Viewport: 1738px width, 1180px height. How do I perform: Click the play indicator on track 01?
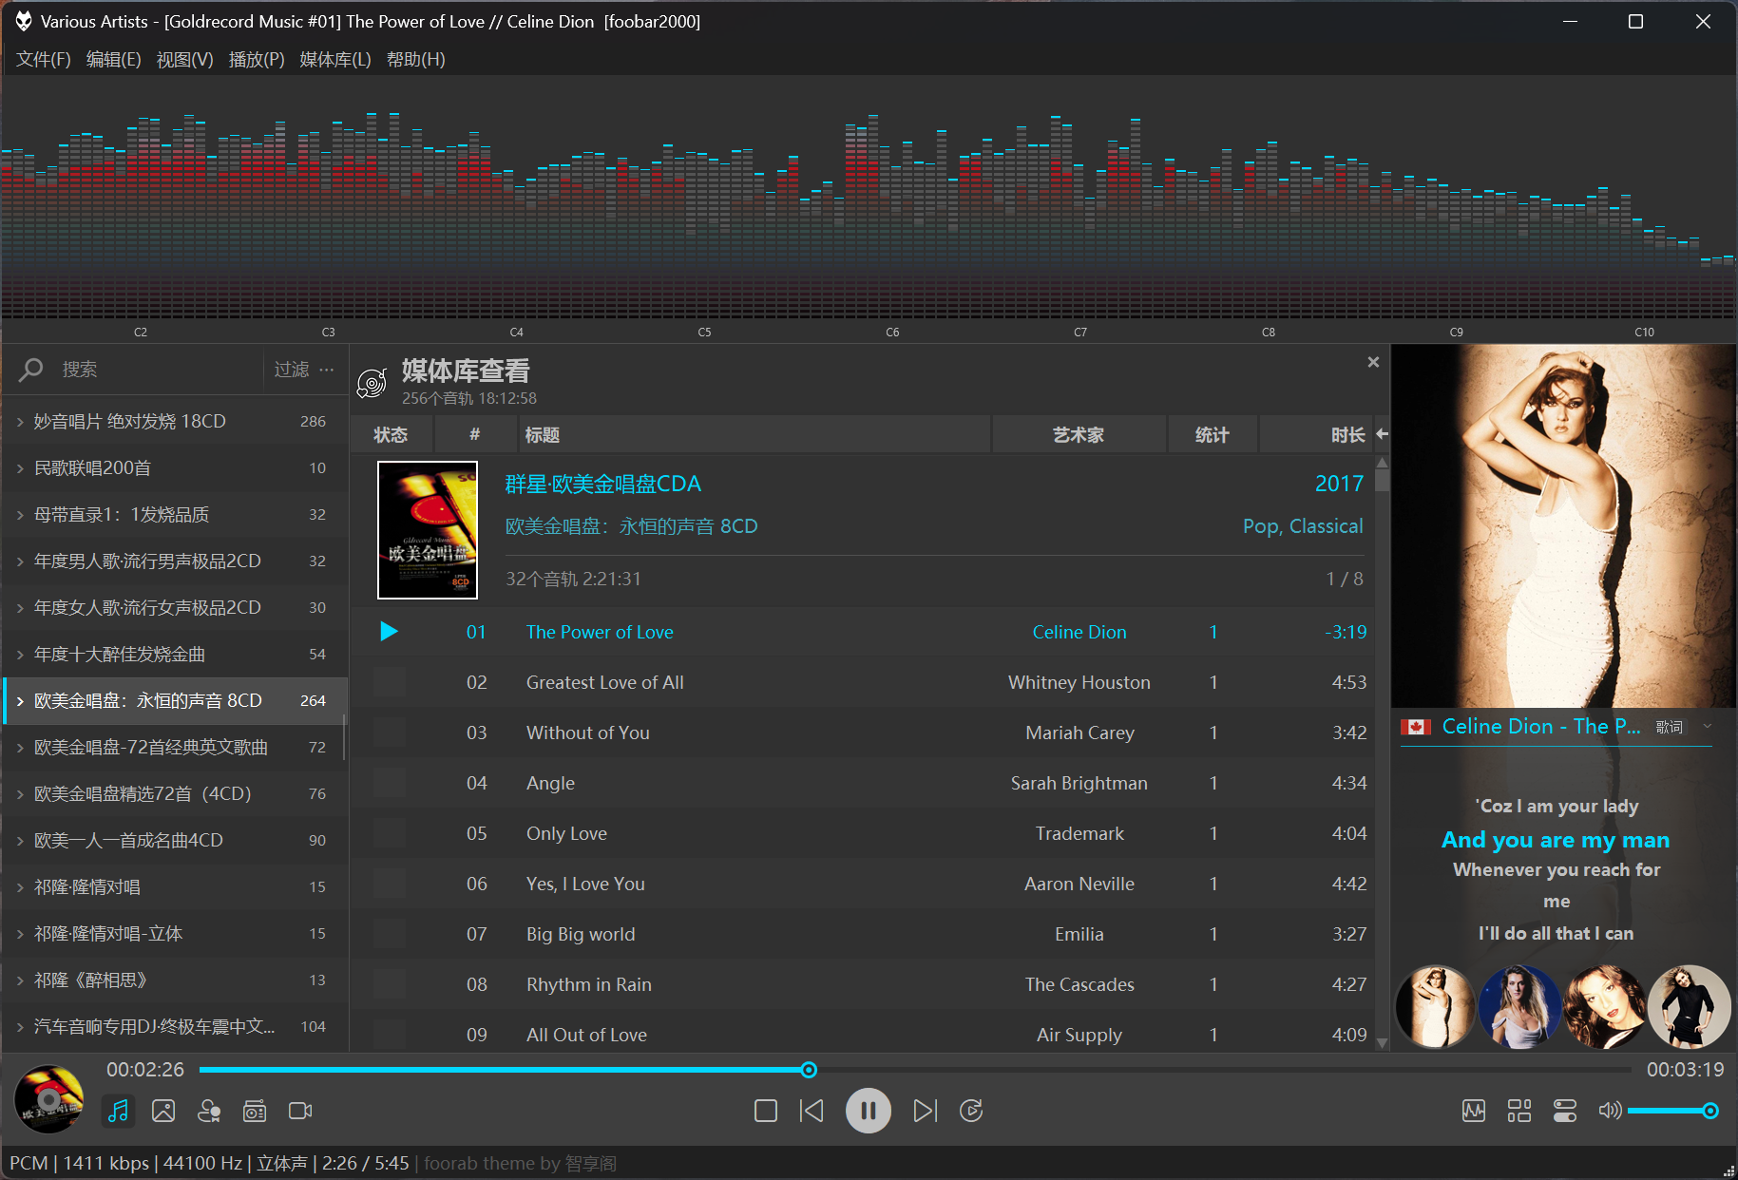(x=389, y=632)
